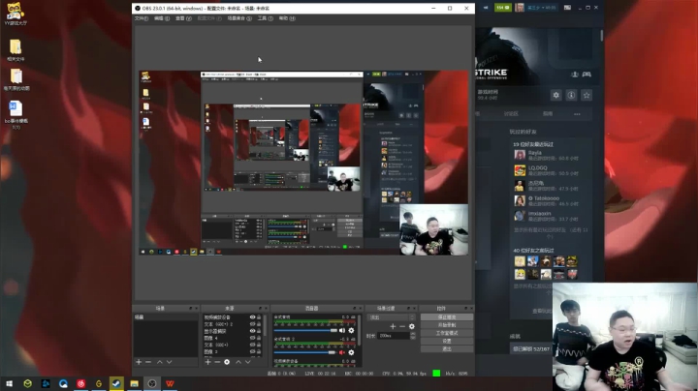Remove the selected scene with the minus icon in 场景 panel

click(148, 362)
